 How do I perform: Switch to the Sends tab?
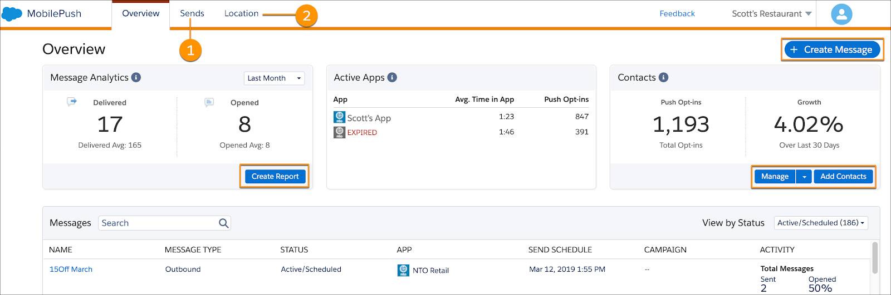(192, 13)
